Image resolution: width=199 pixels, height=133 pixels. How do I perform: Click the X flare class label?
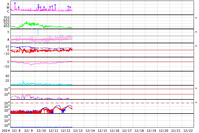8,4
